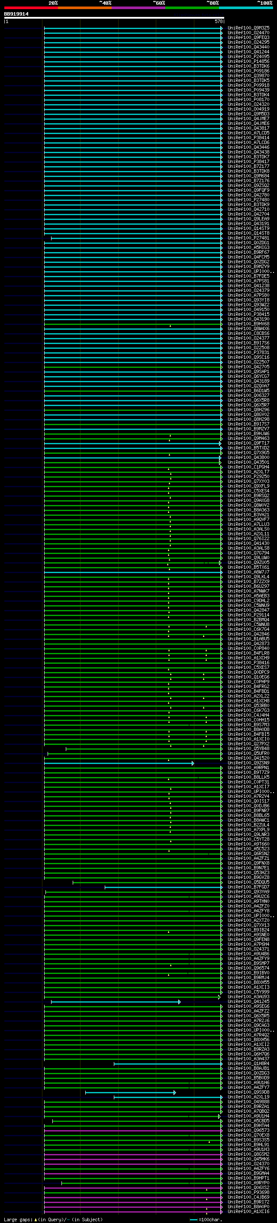Viewport: 277px width, 1223px height.
Task: Pick the UniRef100_Q9FQF9 subject name
Action: 248,190
